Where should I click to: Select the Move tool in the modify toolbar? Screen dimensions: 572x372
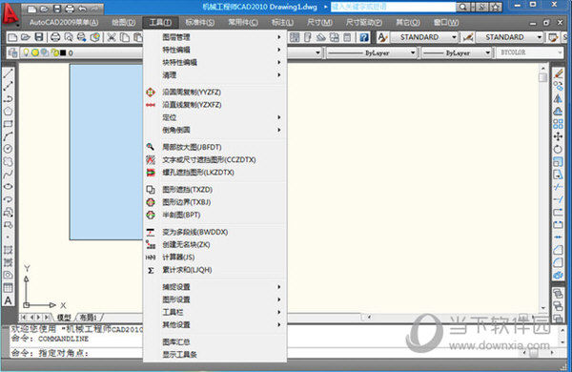tap(558, 136)
